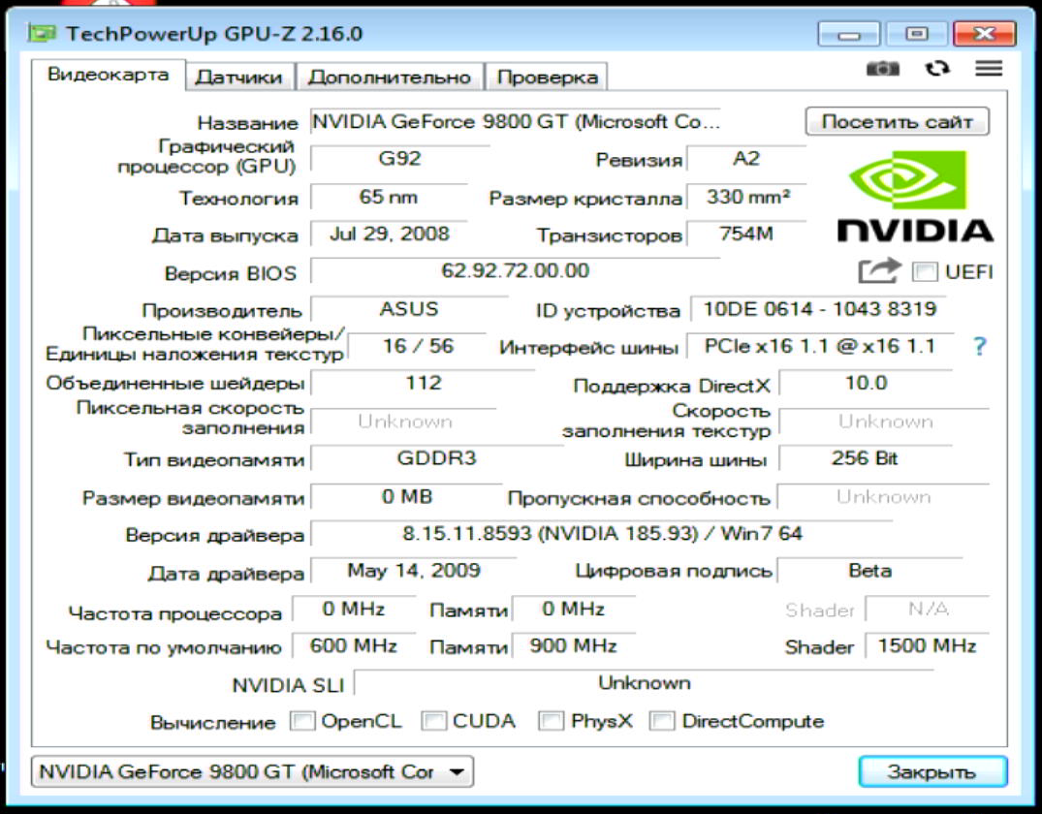Click the NVIDIA logo image
The image size is (1042, 814).
coord(915,196)
